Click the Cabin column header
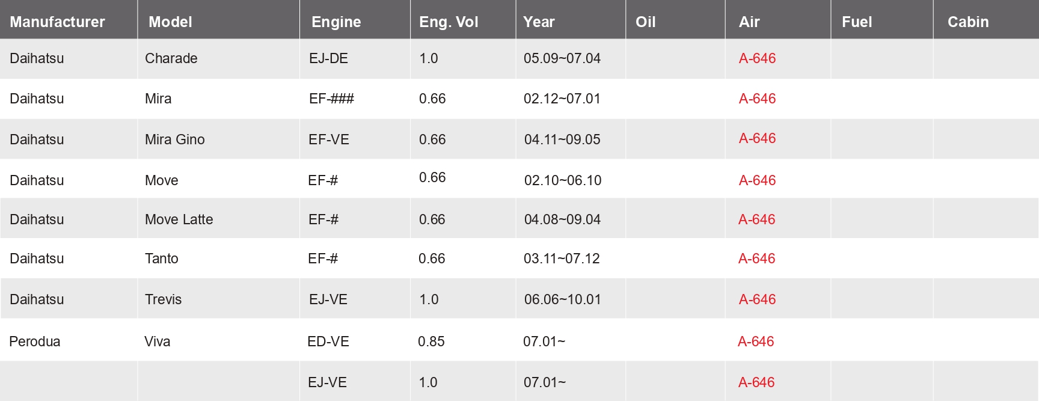Screen dimensions: 1039x401 coord(968,22)
